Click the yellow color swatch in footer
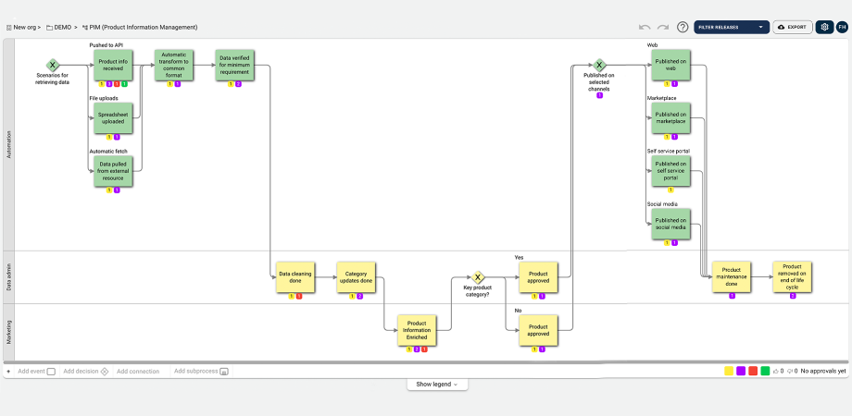 pos(729,371)
